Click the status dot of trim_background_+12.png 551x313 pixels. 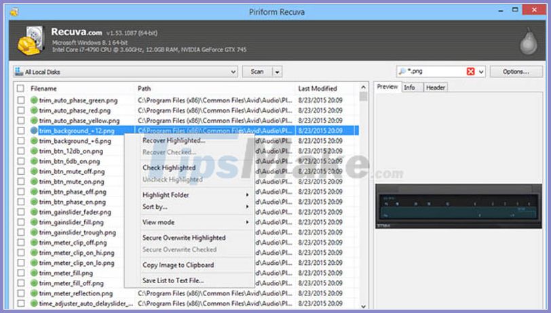tap(34, 131)
